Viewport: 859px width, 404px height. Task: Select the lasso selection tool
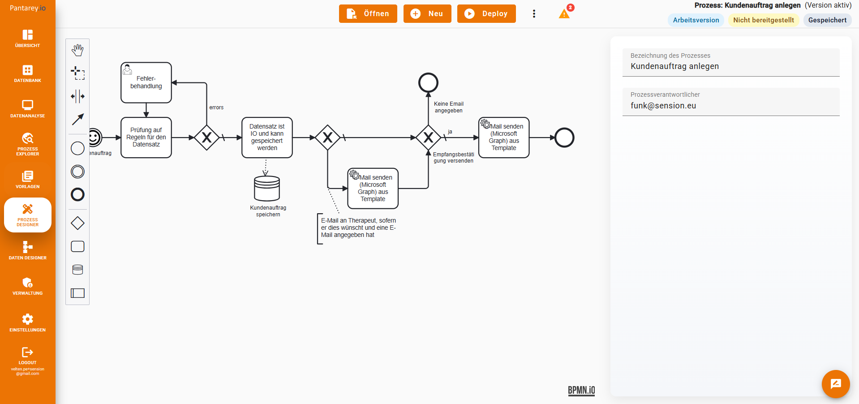77,73
